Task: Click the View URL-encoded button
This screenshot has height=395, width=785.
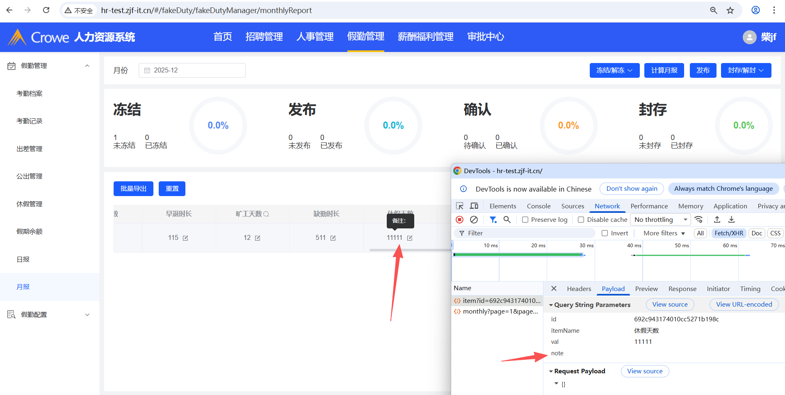Action: coord(744,305)
